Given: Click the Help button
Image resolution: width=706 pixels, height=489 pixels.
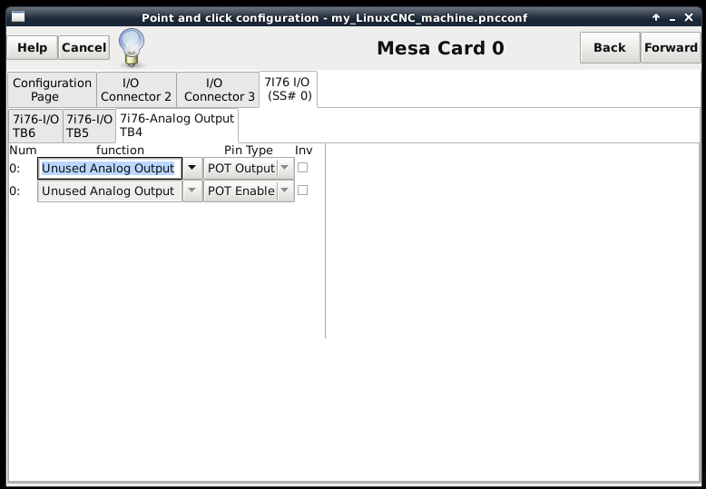Looking at the screenshot, I should pyautogui.click(x=33, y=48).
